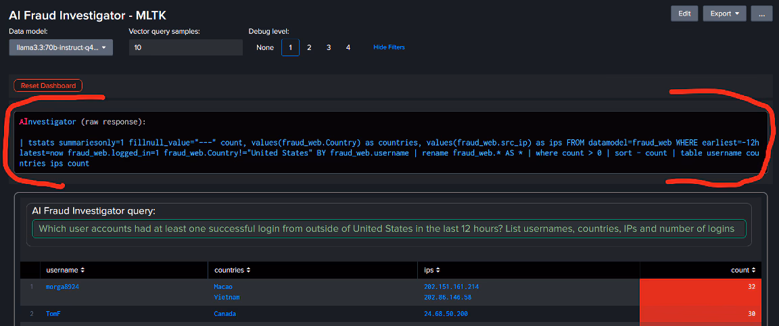Open the Export dropdown menu
Screen dimensions: 779x326
(x=724, y=14)
